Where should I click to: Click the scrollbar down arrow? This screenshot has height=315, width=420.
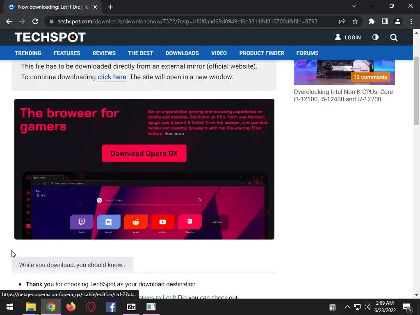tap(416, 295)
